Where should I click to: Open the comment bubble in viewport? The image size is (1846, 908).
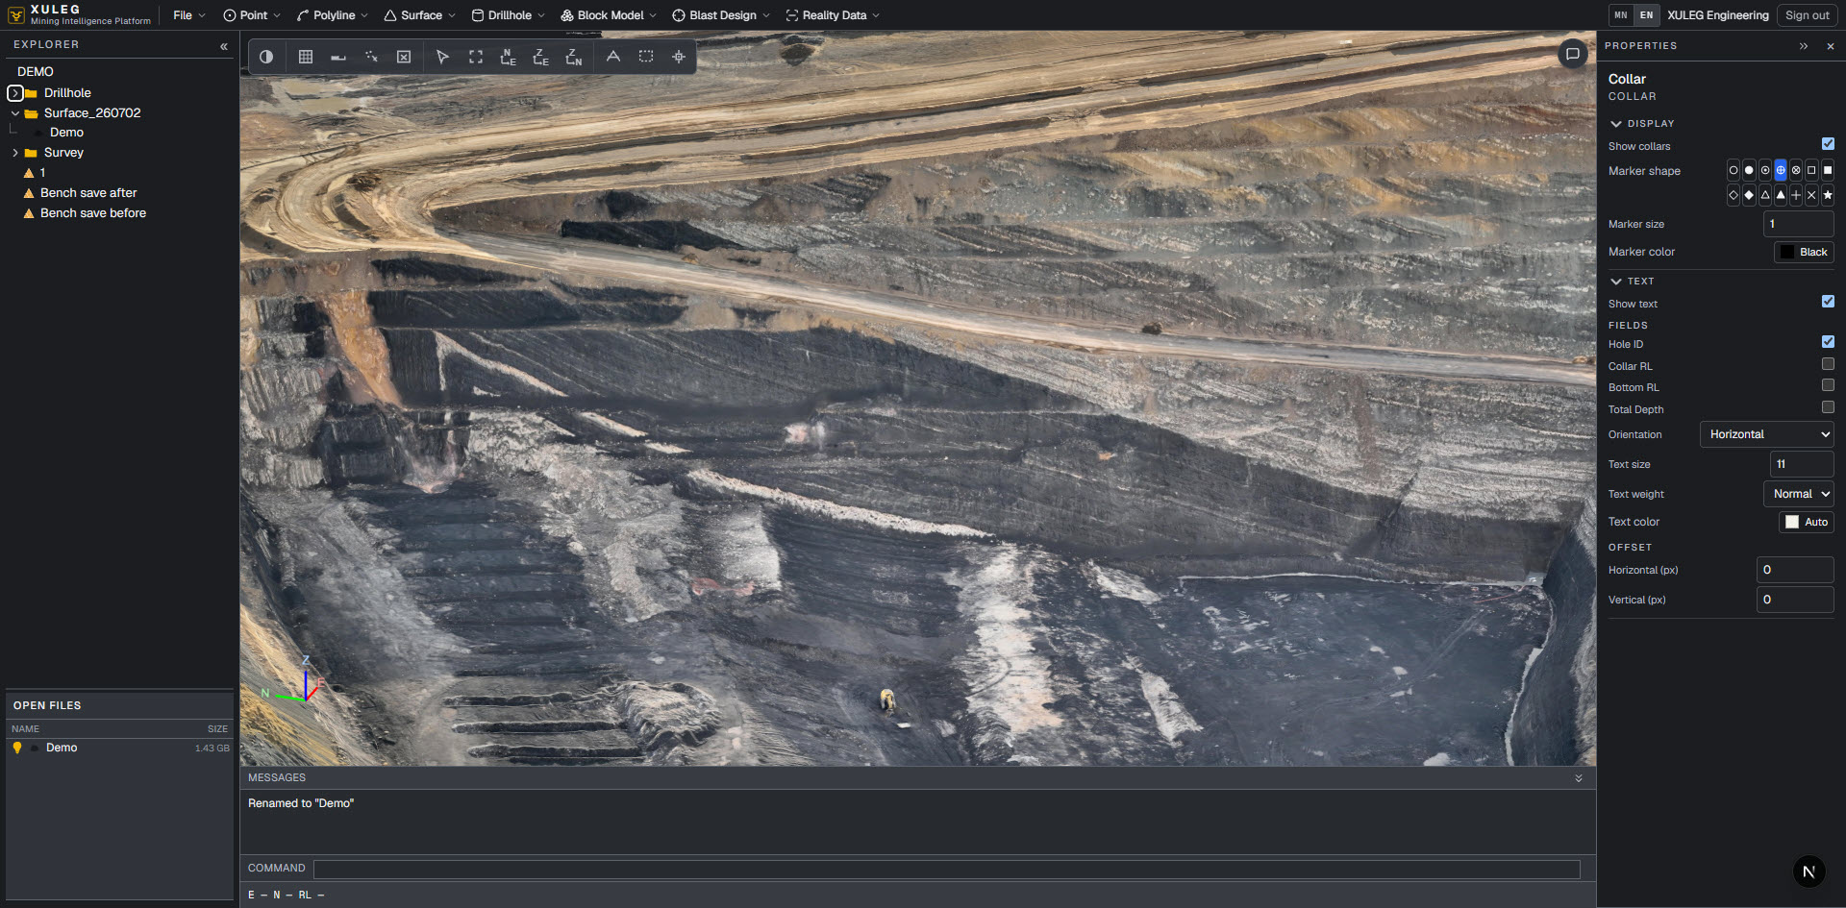pos(1572,54)
